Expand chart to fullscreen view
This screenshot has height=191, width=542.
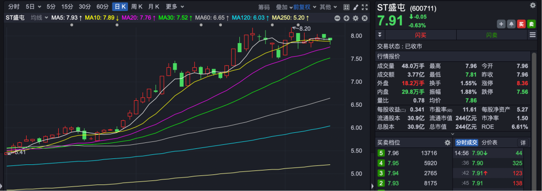tap(364, 7)
